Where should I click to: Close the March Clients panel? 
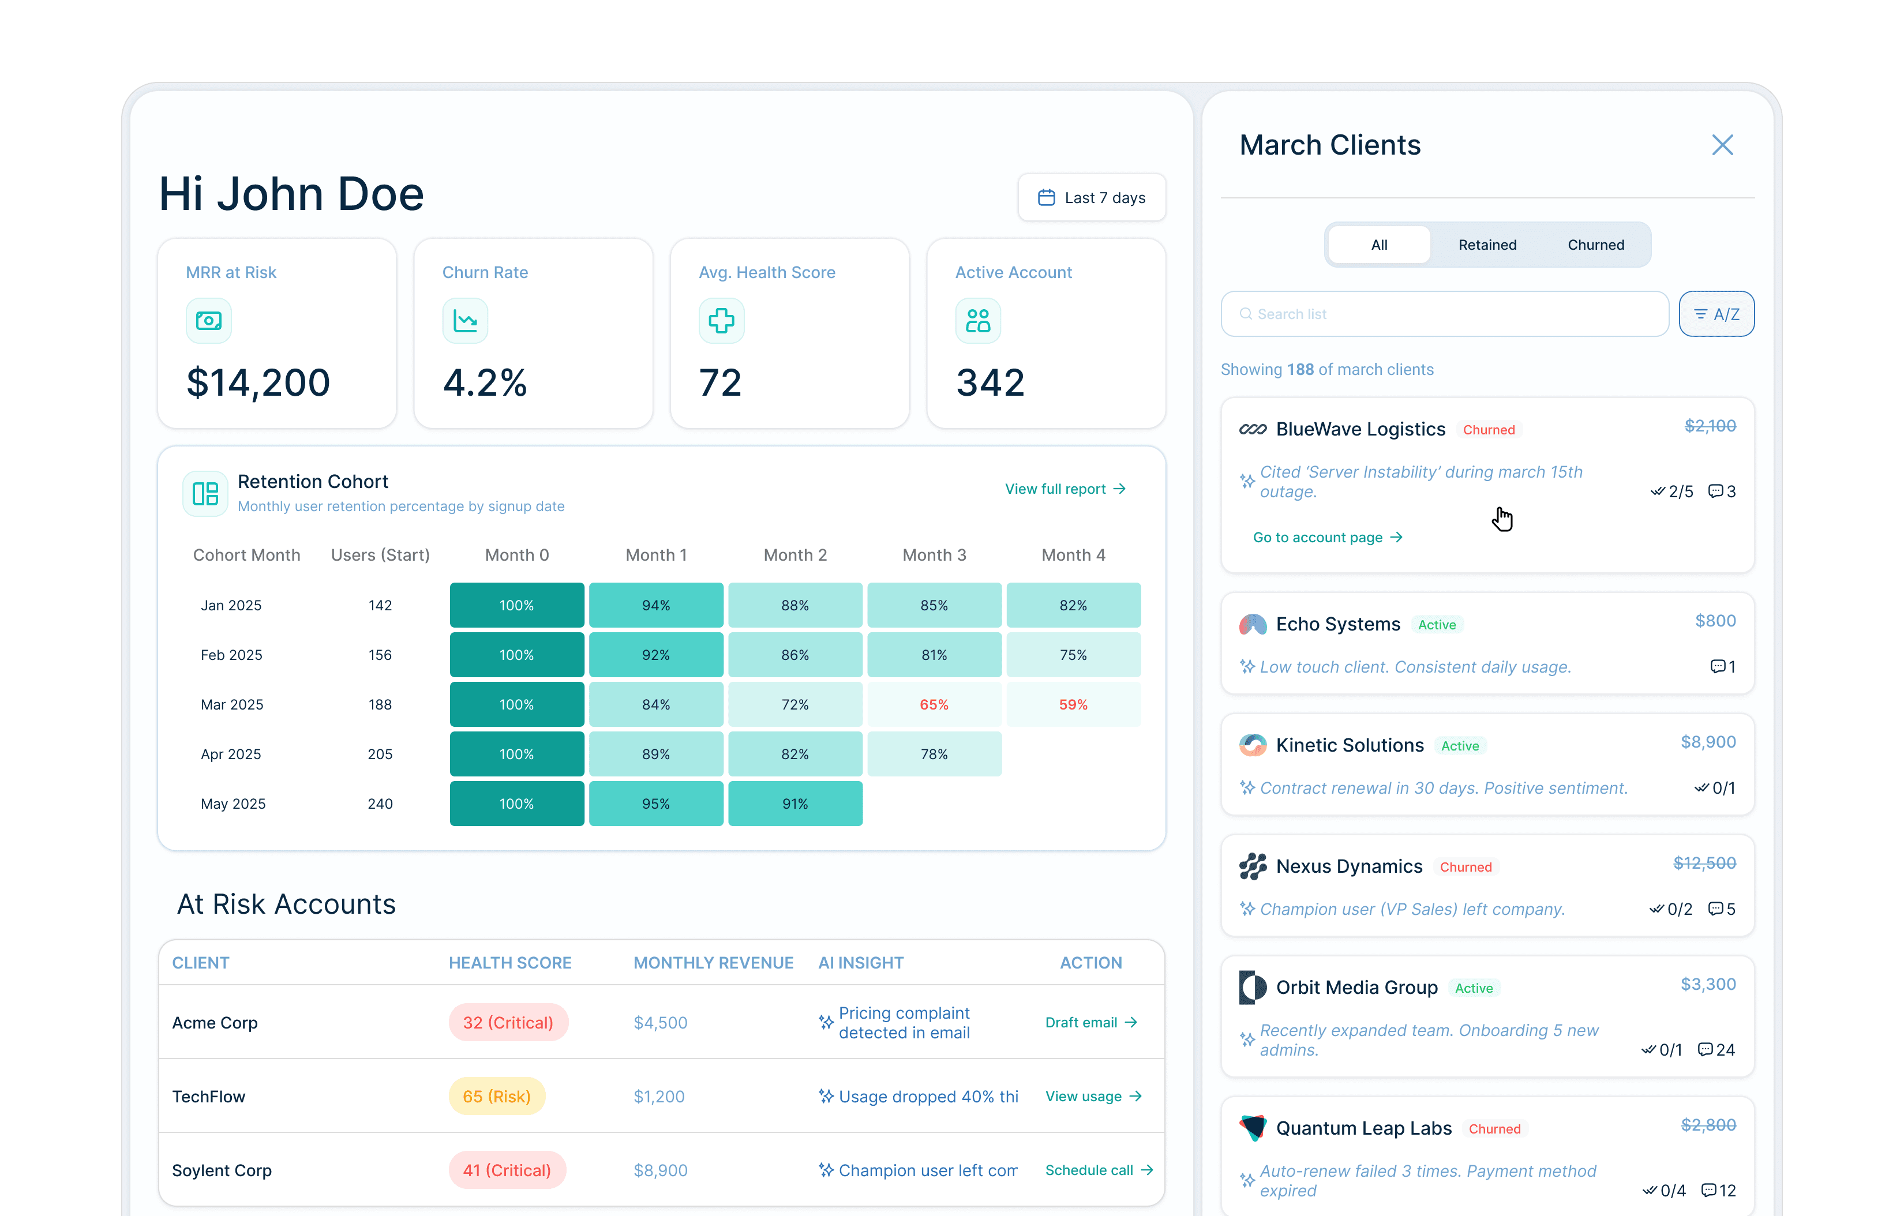pyautogui.click(x=1722, y=145)
